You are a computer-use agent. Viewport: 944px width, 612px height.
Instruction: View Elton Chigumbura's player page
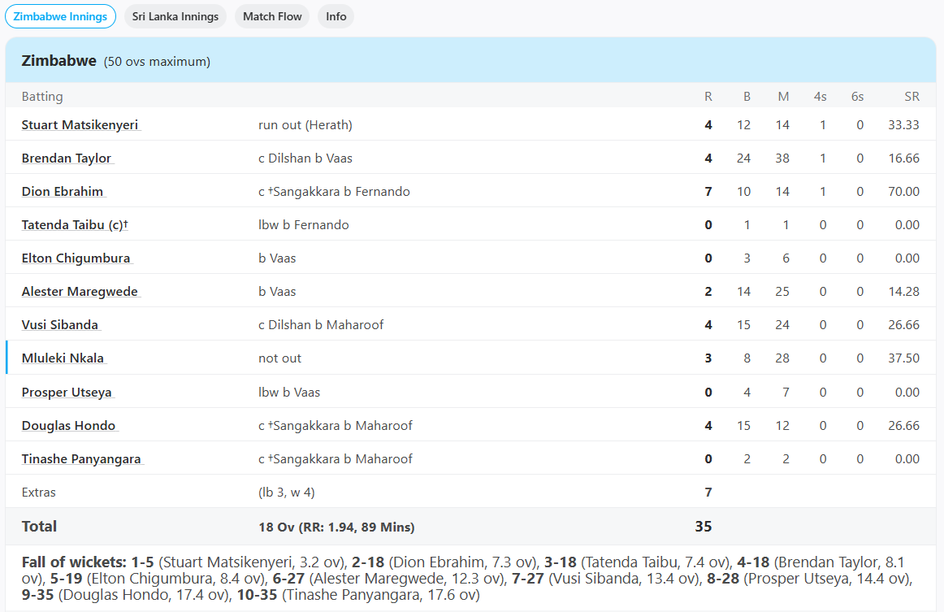[x=76, y=258]
